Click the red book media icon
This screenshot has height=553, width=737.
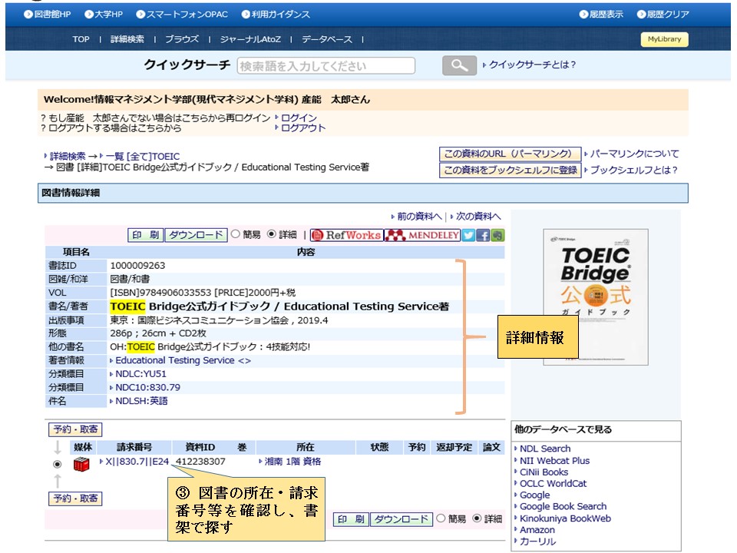tap(81, 465)
